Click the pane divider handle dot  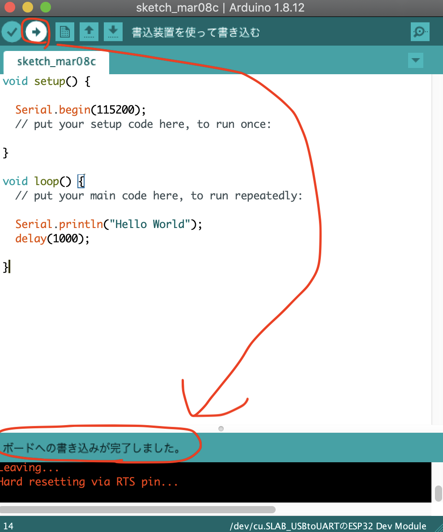[221, 429]
